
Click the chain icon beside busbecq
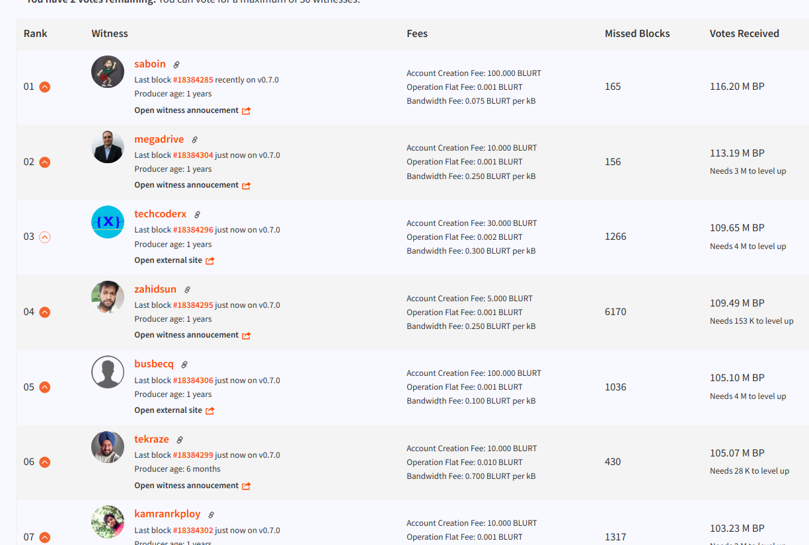(184, 365)
